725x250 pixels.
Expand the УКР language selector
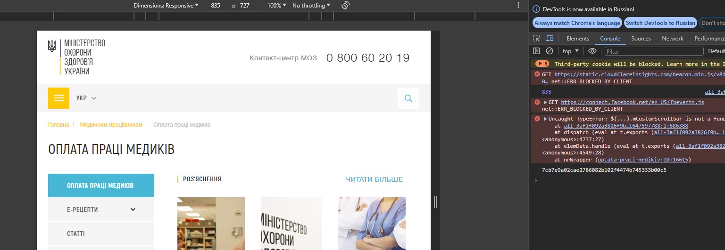pos(86,98)
